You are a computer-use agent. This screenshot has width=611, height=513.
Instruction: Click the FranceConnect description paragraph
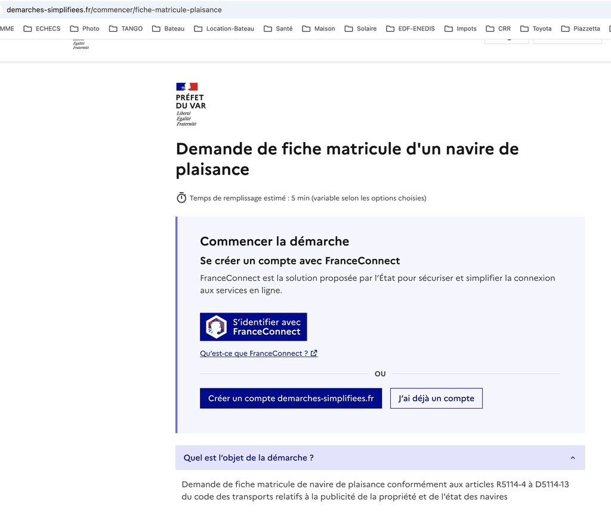(x=377, y=284)
